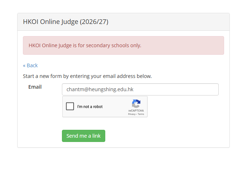Click the reCAPTCHA brand text under logo

pyautogui.click(x=136, y=110)
